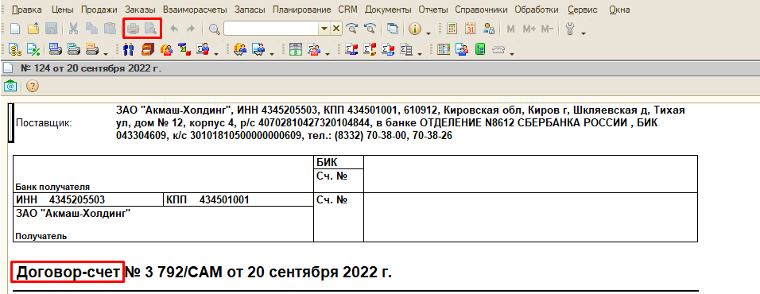
Task: Expand dropdown arrow beside telephone icon
Action: 511,54
